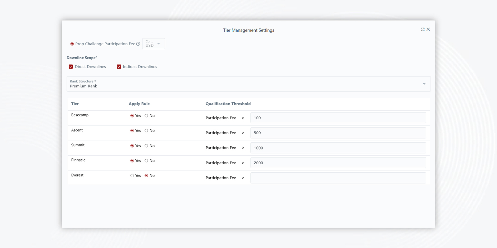Select Yes for Basecamp tier

coord(132,116)
